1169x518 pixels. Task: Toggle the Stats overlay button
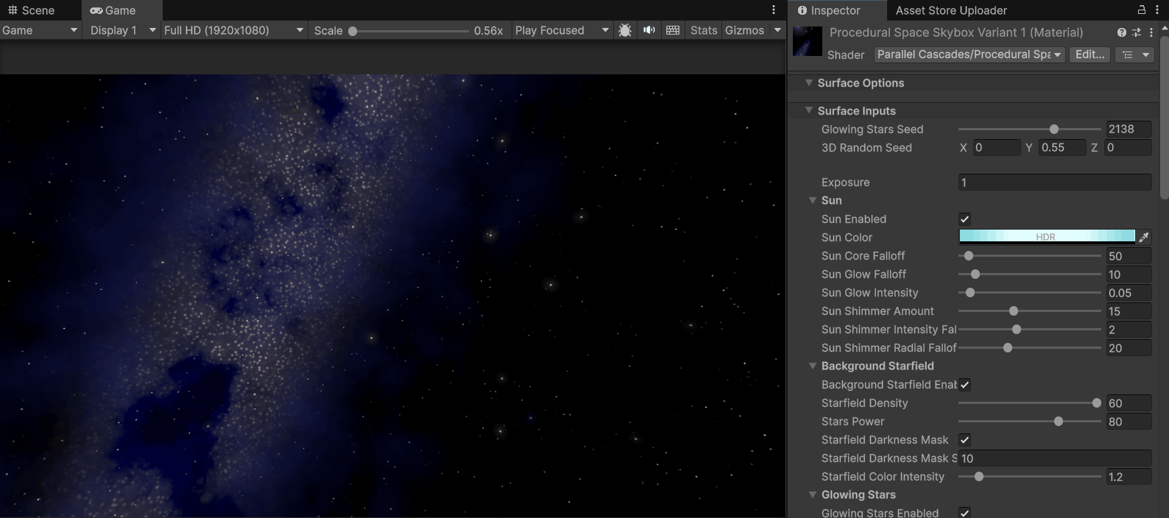click(703, 30)
